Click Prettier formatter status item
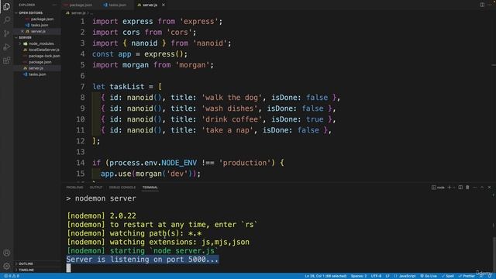 (467, 276)
